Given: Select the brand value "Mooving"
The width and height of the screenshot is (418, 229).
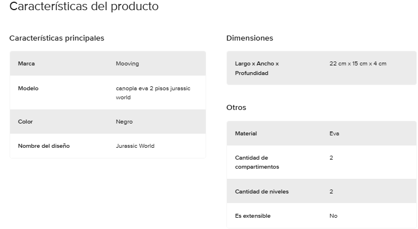Looking at the screenshot, I should pyautogui.click(x=127, y=64).
